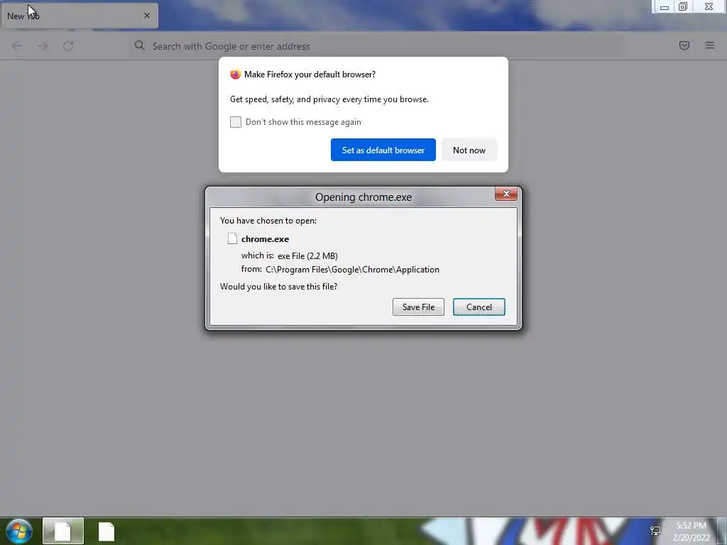Open the Windows Start menu

(x=19, y=531)
